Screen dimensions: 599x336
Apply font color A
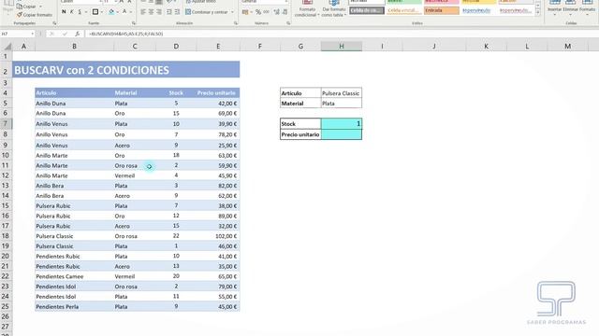[x=124, y=12]
